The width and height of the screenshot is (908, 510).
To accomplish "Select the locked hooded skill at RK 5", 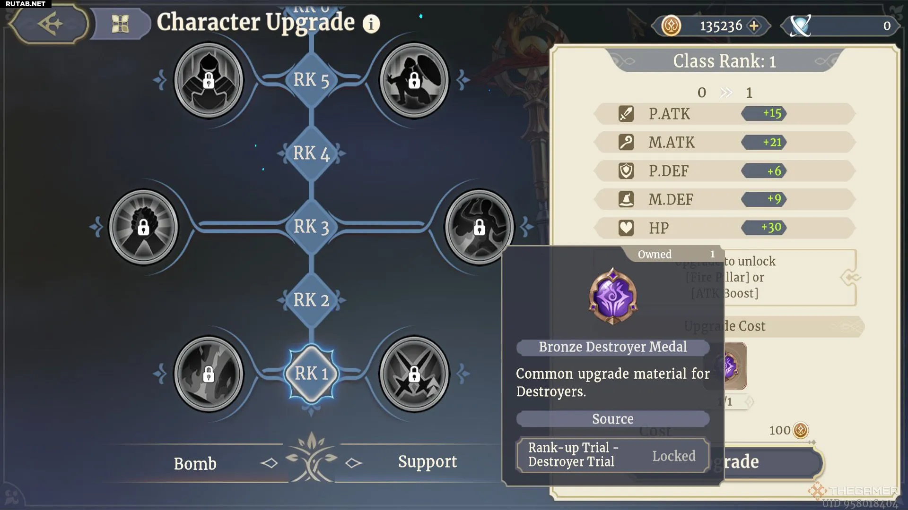I will click(209, 80).
